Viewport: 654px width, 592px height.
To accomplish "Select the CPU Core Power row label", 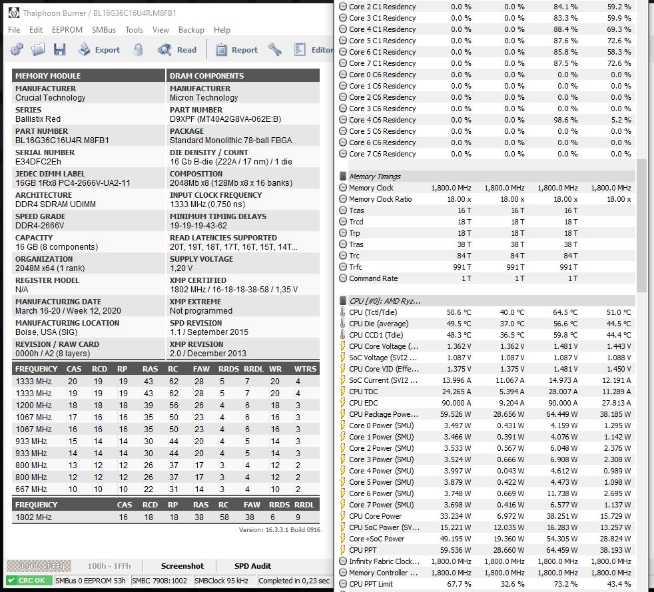I will pyautogui.click(x=375, y=515).
